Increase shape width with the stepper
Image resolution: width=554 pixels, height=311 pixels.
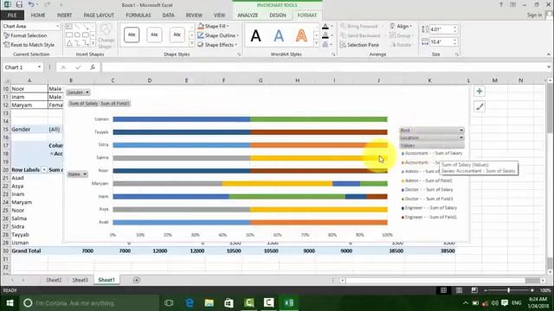coord(455,40)
